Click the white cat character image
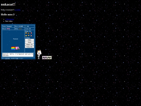 click(x=39, y=54)
